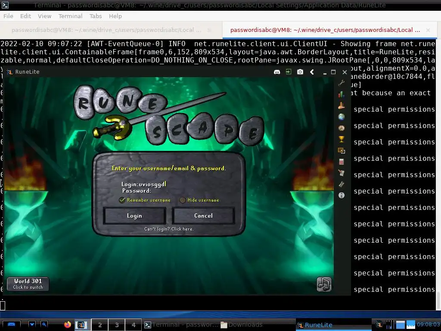The width and height of the screenshot is (441, 331).
Task: Open the round clock-face sidebar icon
Action: pos(342,128)
